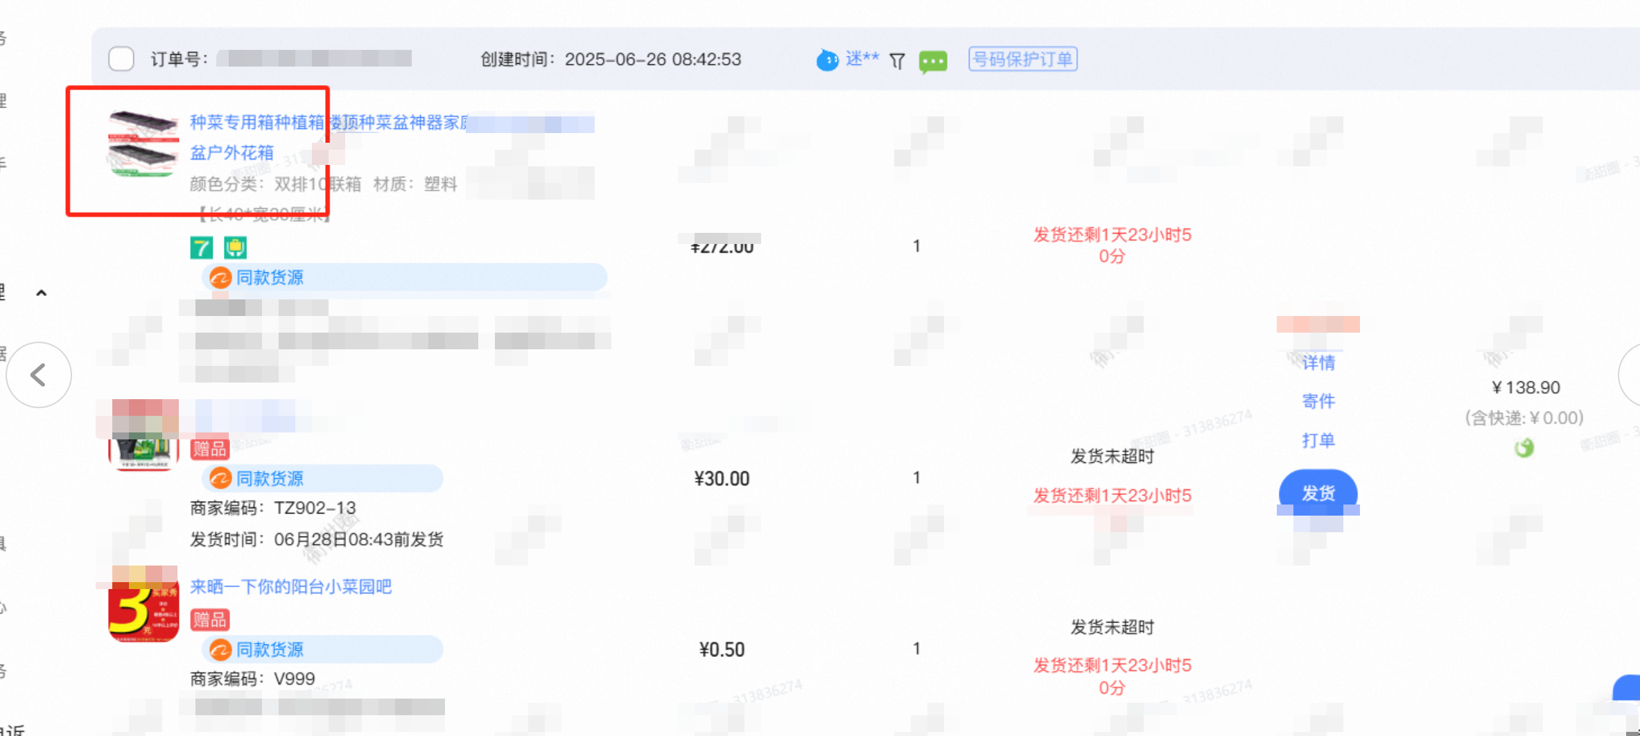Open the planter box product thumbnail
Screen dimensions: 1640x736
tap(143, 144)
